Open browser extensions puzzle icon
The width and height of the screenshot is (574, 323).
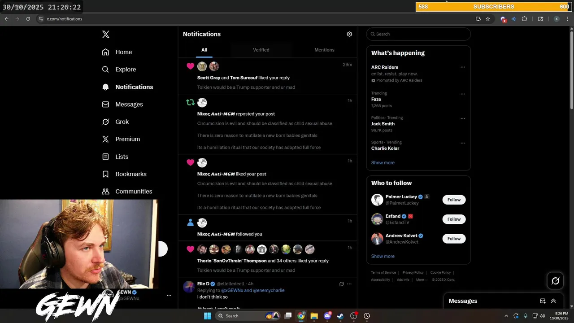525,19
